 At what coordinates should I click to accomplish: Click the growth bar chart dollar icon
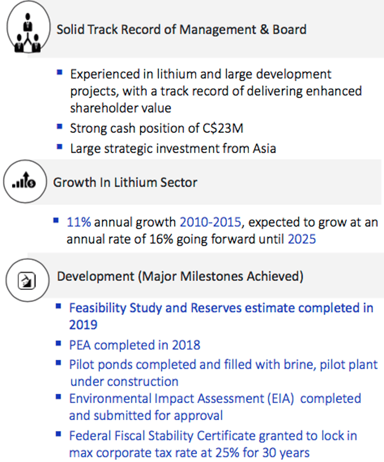[24, 180]
